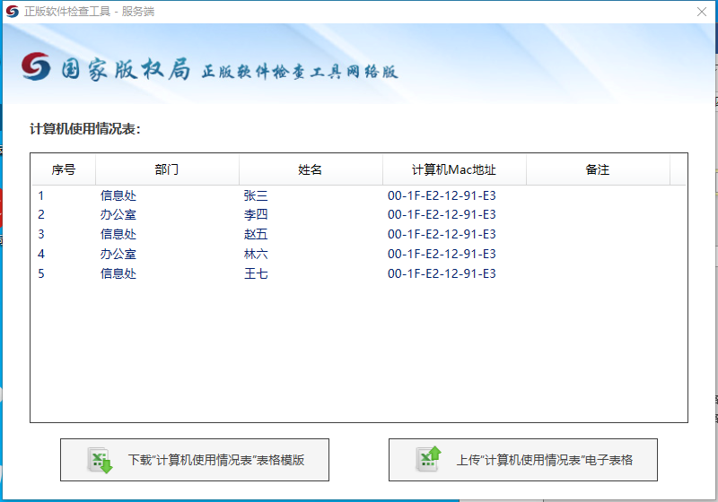Click sequence number 5 cell

coord(41,273)
